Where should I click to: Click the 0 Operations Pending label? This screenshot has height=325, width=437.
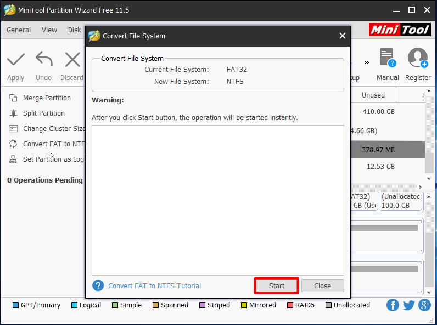pyautogui.click(x=45, y=180)
